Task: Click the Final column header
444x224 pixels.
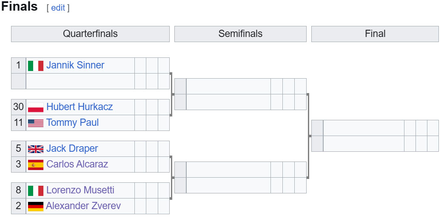Action: tap(375, 34)
